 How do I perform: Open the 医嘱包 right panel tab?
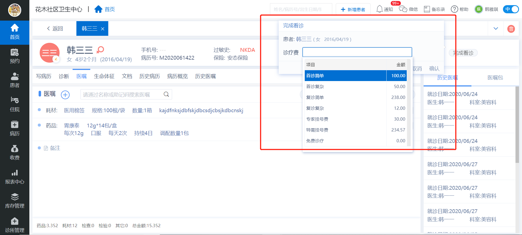click(495, 78)
